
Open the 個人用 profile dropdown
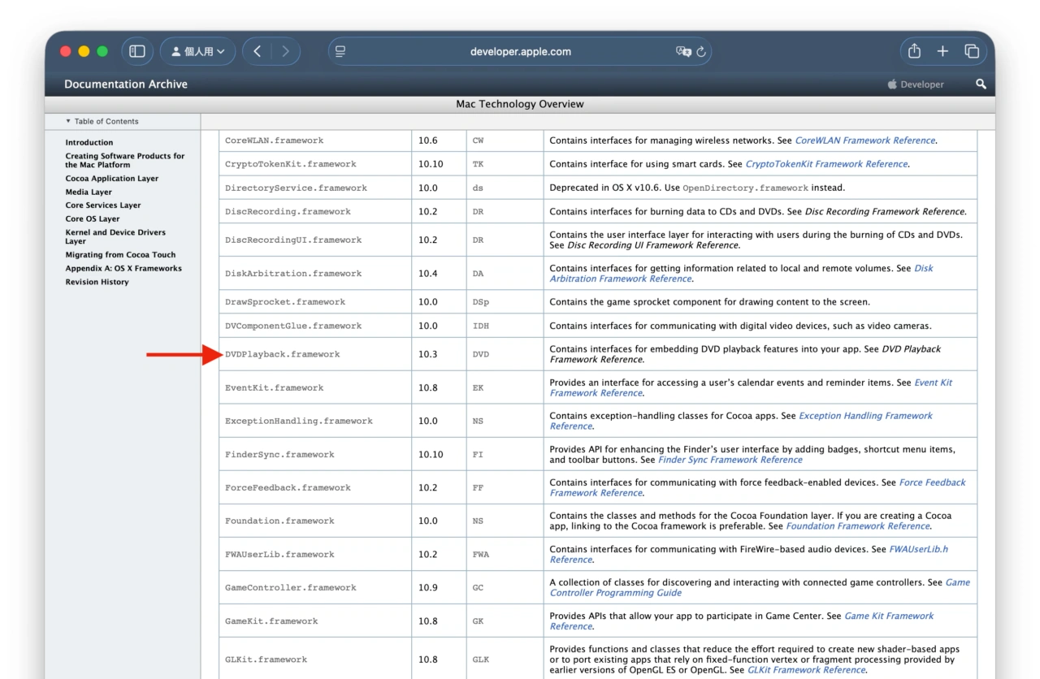pos(198,51)
